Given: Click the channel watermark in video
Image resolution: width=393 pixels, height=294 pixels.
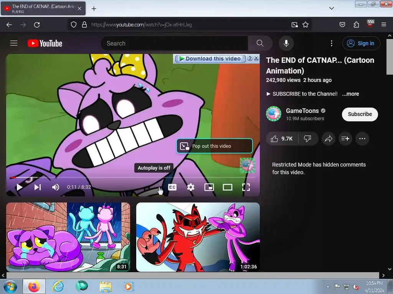Looking at the screenshot, I should 248,165.
